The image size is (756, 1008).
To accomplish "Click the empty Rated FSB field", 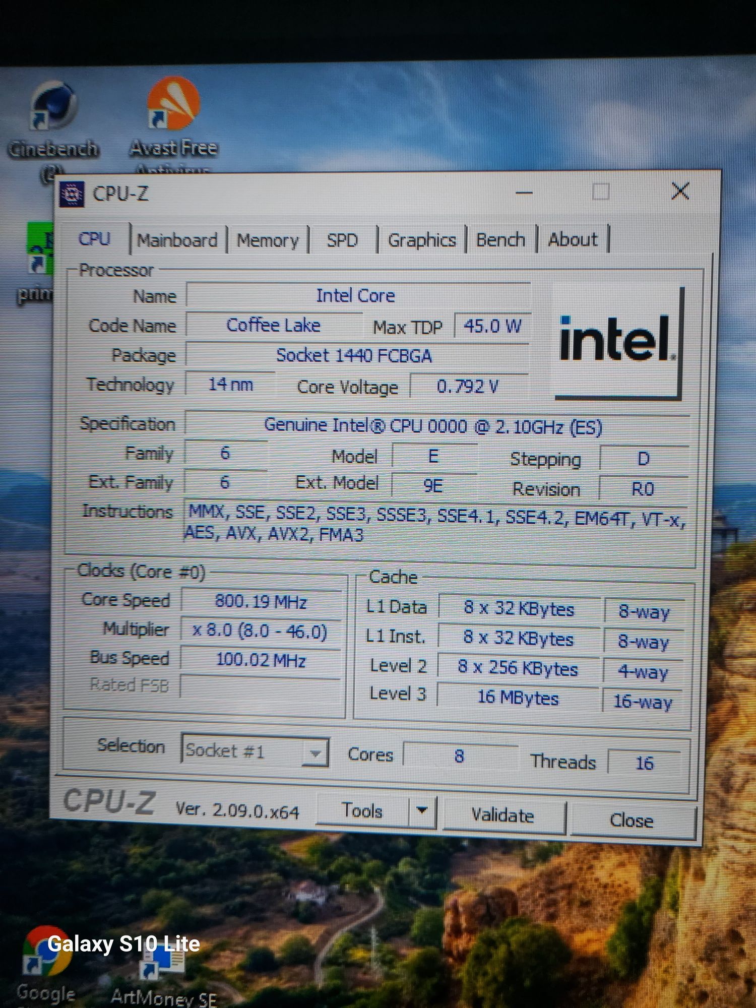I will coord(260,687).
